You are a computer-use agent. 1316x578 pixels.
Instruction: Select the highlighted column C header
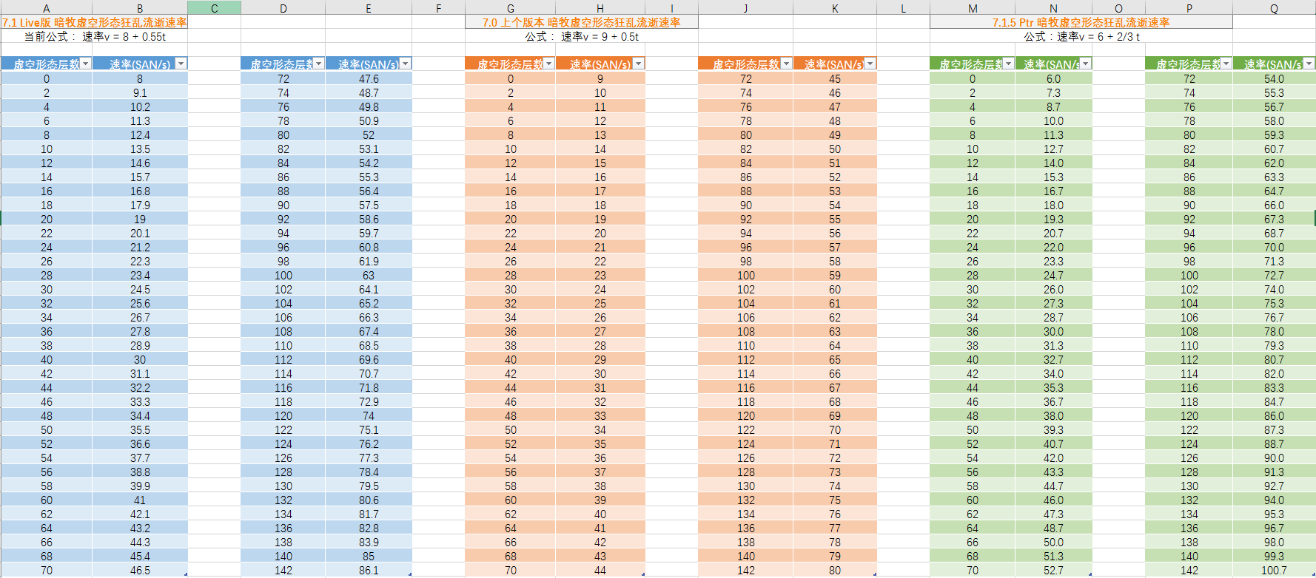tap(214, 8)
